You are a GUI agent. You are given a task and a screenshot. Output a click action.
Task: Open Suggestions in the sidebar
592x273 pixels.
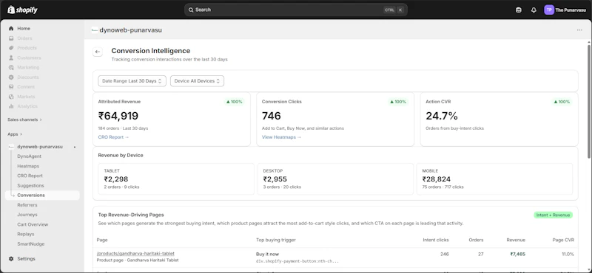(30, 186)
